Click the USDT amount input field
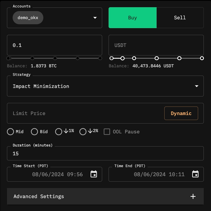This screenshot has height=211, width=211. click(156, 45)
